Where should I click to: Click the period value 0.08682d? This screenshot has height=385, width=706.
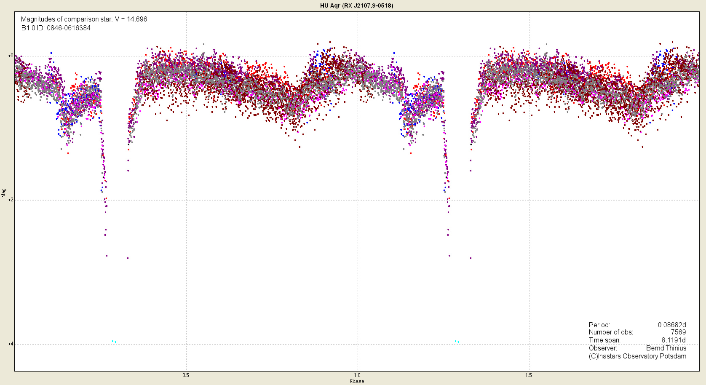click(672, 325)
